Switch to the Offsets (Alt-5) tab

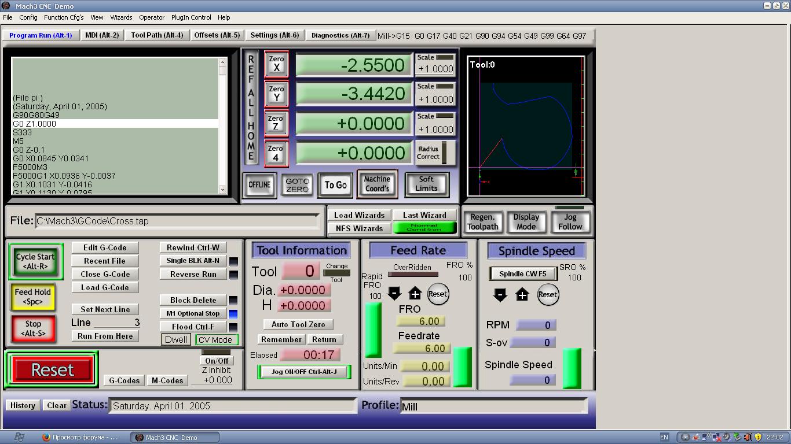pyautogui.click(x=217, y=35)
